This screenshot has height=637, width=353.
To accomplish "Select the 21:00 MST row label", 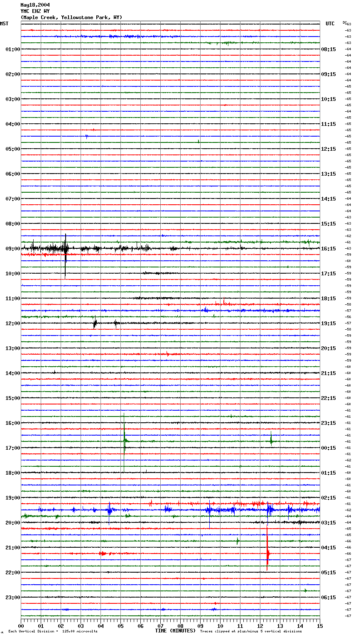I will pos(13,548).
